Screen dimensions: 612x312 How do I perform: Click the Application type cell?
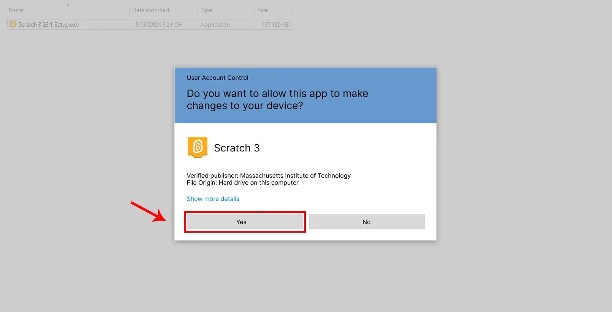[x=215, y=25]
